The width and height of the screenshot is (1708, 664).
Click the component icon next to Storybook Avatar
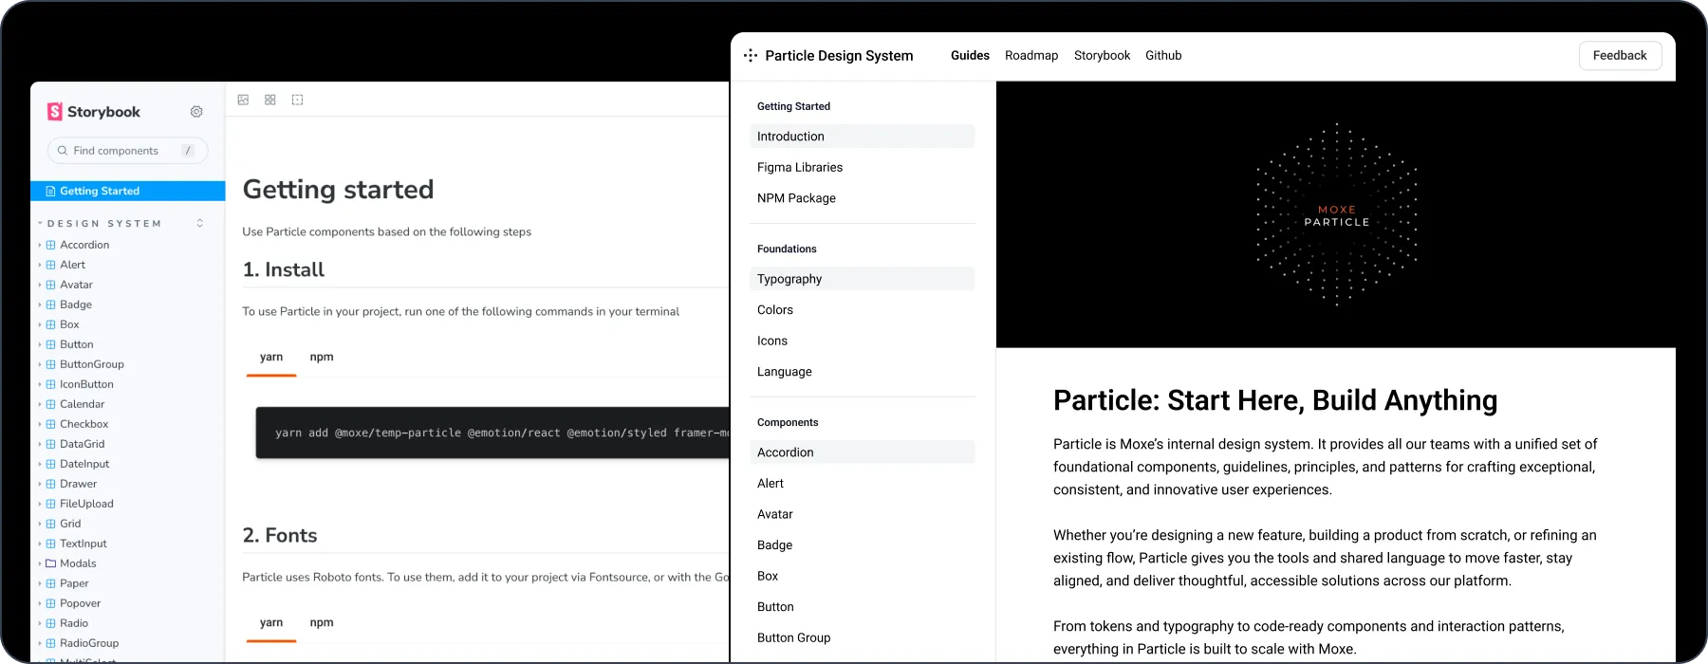(51, 285)
